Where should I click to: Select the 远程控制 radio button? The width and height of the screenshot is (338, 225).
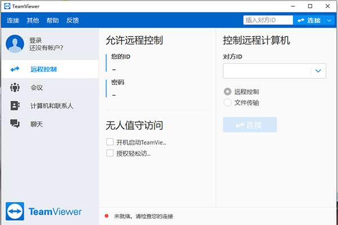[x=228, y=92]
